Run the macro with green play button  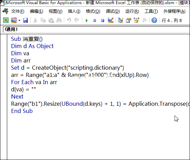click(x=87, y=20)
